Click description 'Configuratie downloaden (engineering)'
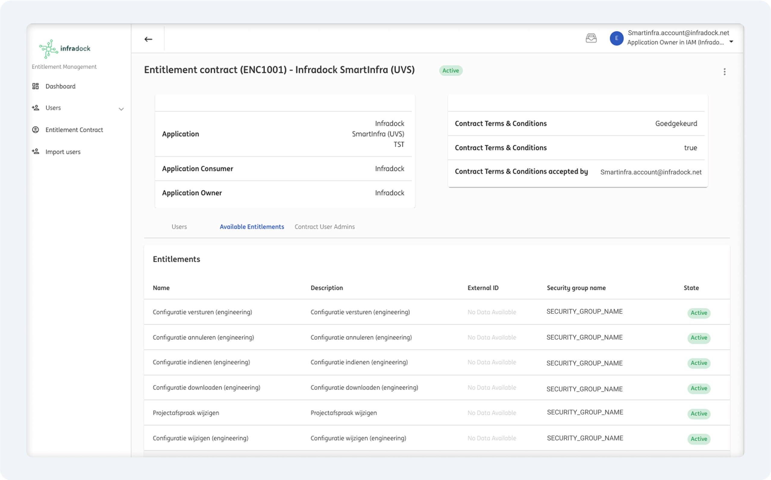This screenshot has width=771, height=480. coord(364,388)
